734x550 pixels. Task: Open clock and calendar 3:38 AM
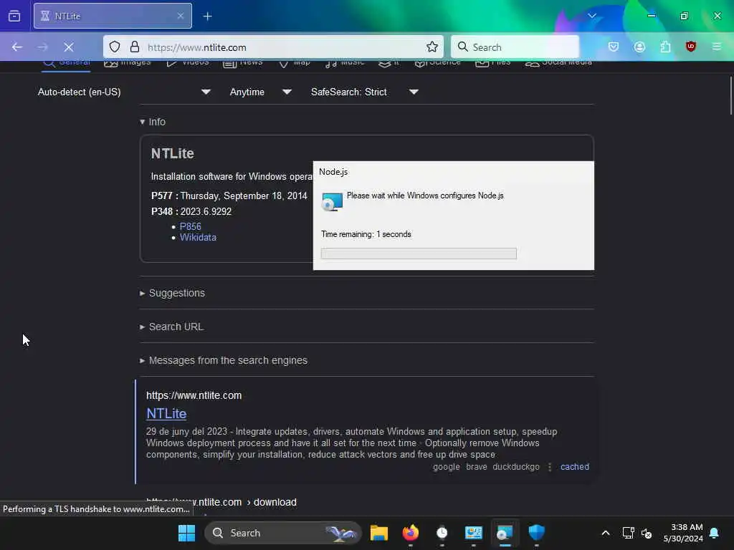pyautogui.click(x=683, y=533)
